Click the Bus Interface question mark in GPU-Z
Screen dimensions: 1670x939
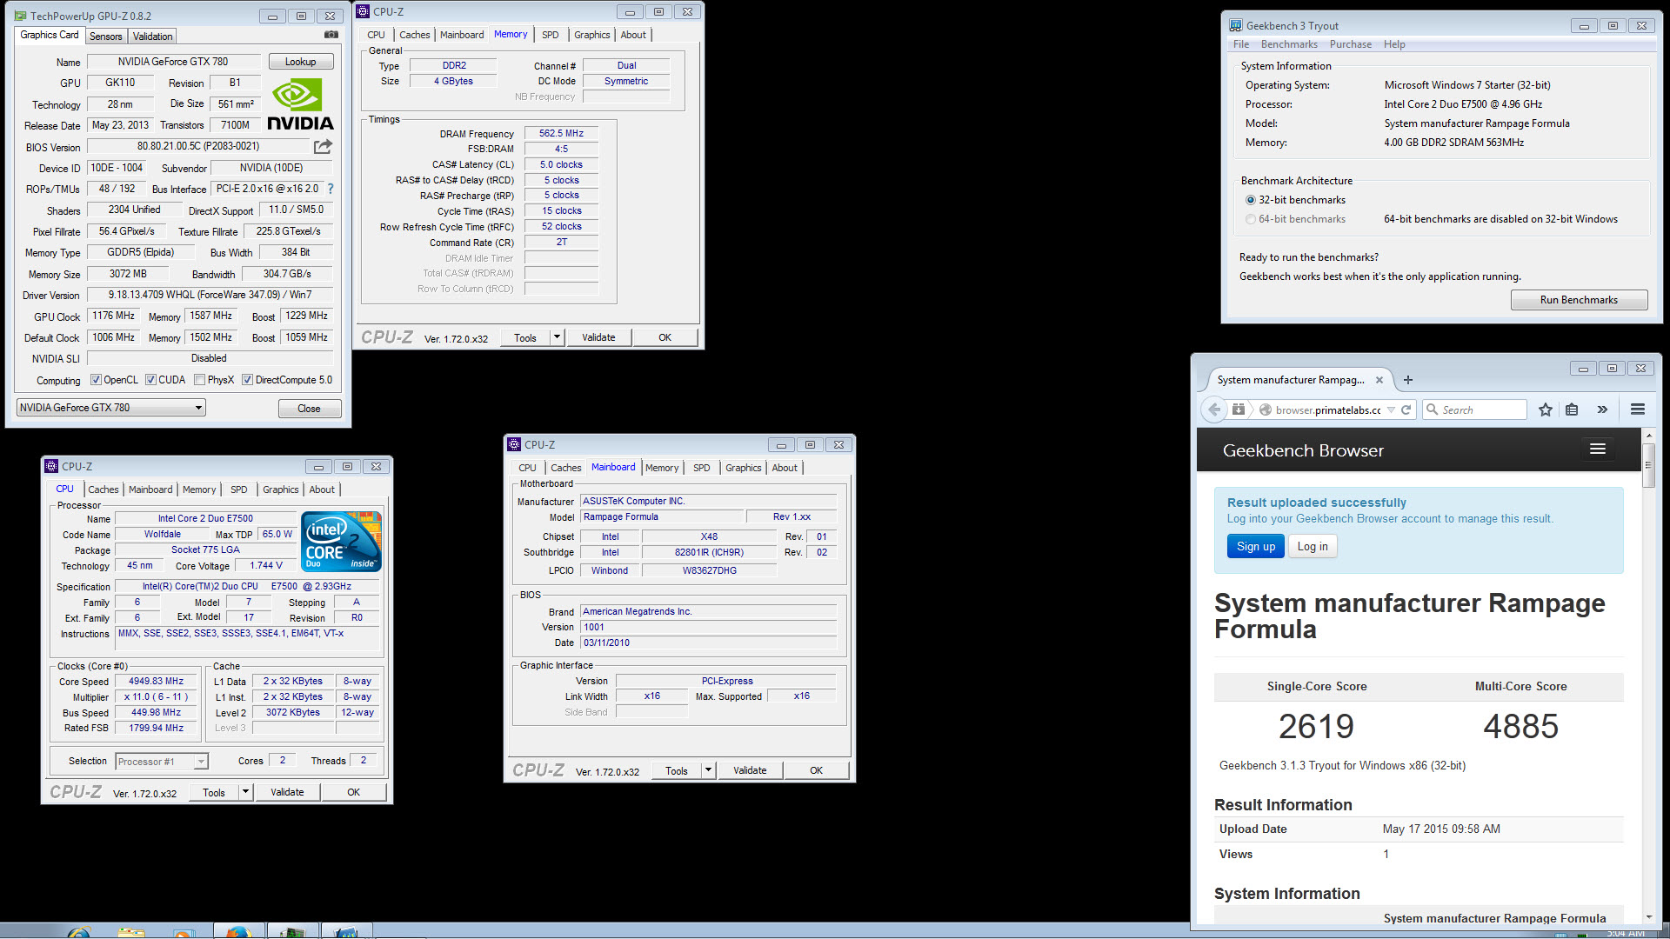coord(331,189)
